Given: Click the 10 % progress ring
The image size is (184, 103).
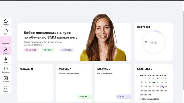Looking at the screenshot, I should [154, 42].
